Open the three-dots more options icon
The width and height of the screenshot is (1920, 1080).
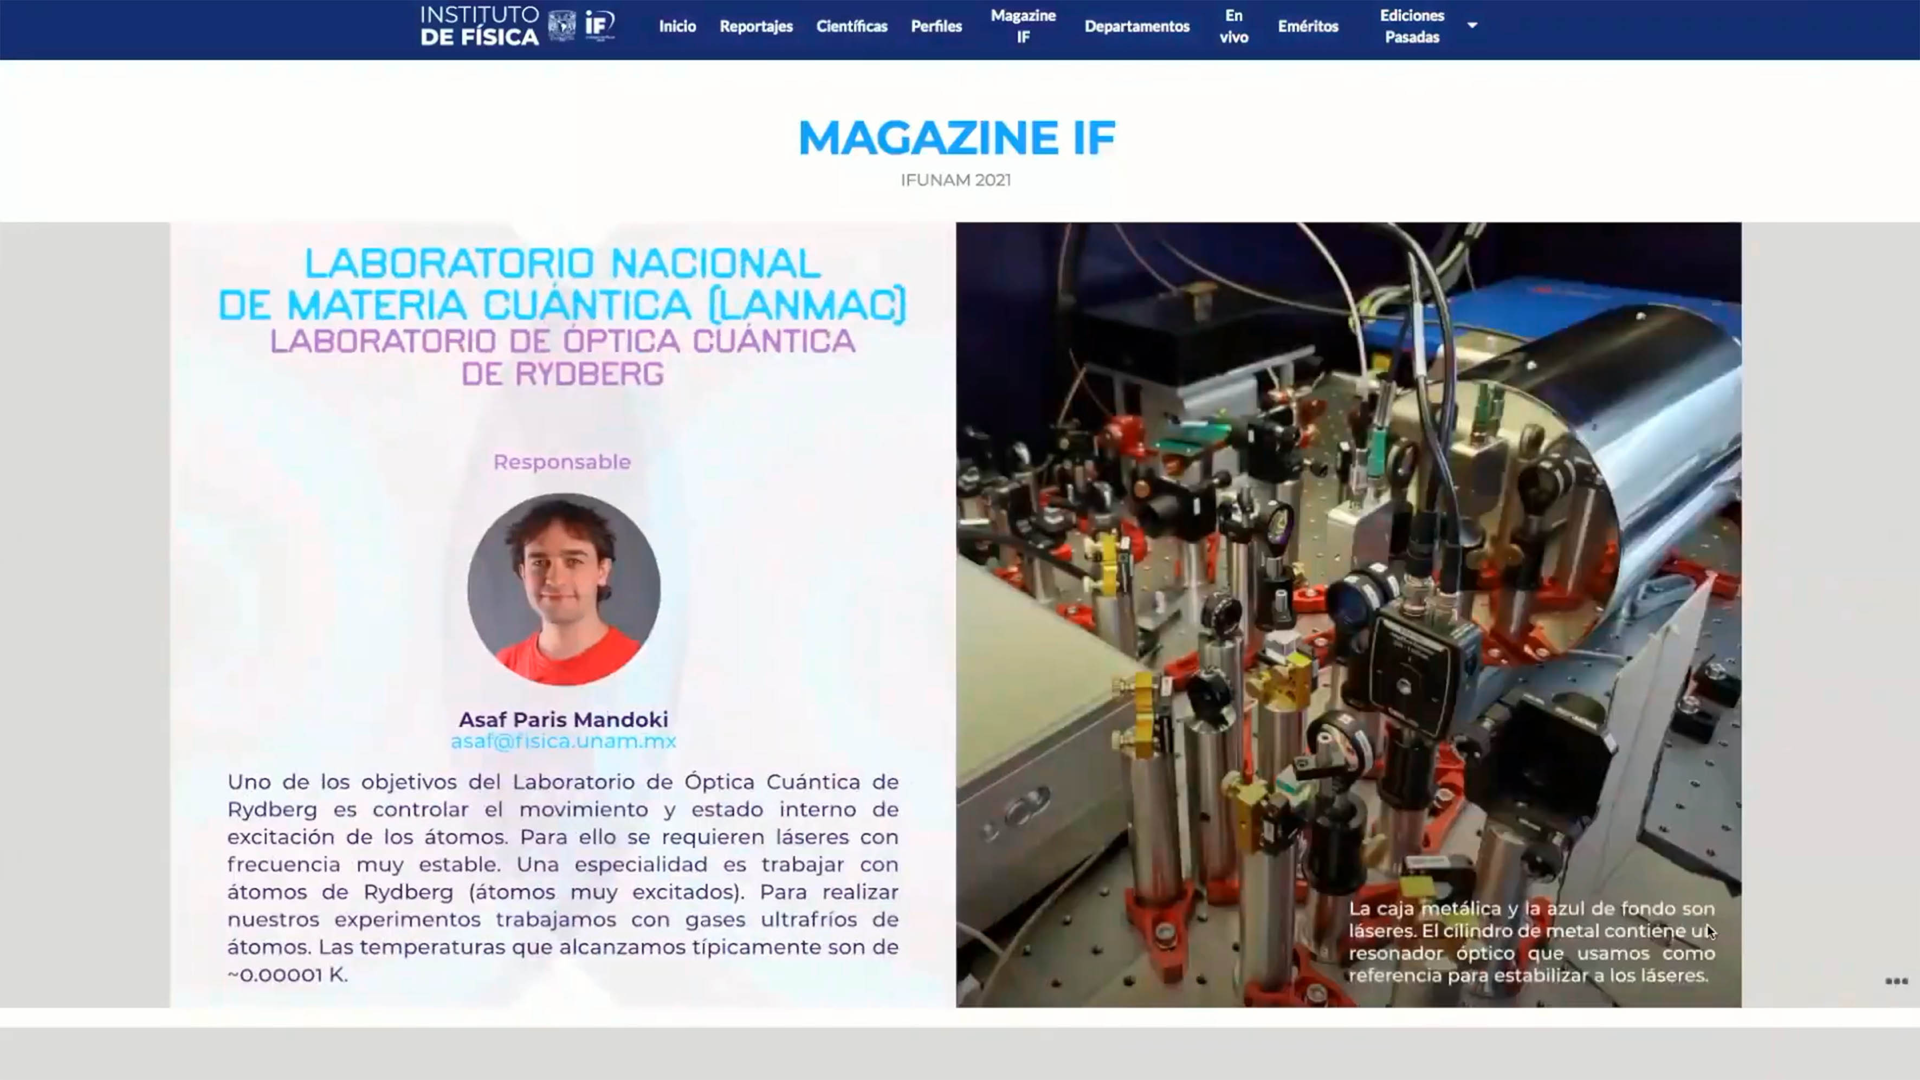pos(1896,981)
